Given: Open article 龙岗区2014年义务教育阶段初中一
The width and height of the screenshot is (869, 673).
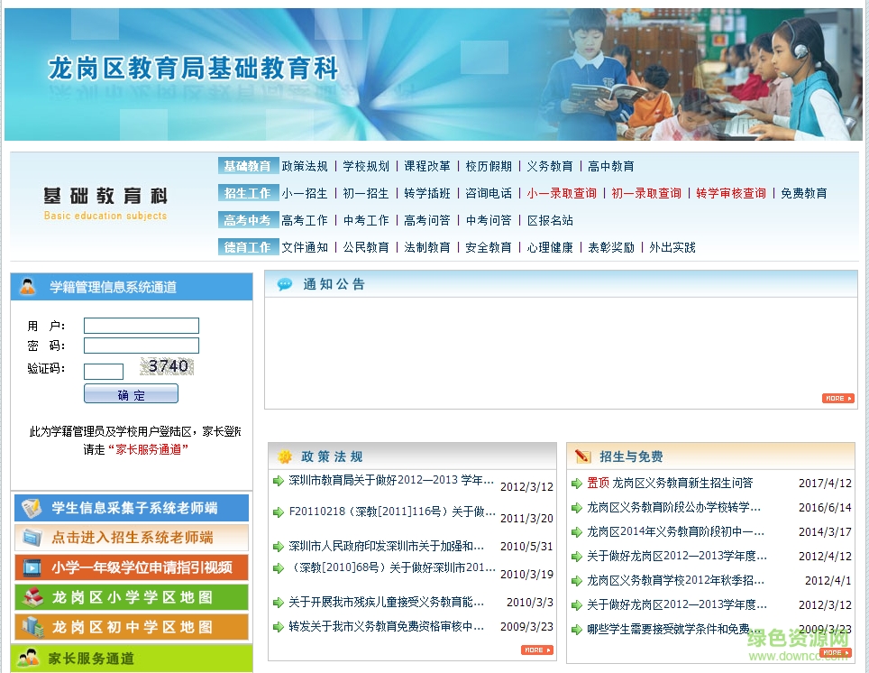Looking at the screenshot, I should click(675, 531).
